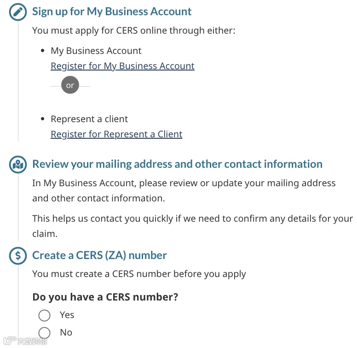Open the Register for My Business Account link
The image size is (357, 348).
point(122,66)
